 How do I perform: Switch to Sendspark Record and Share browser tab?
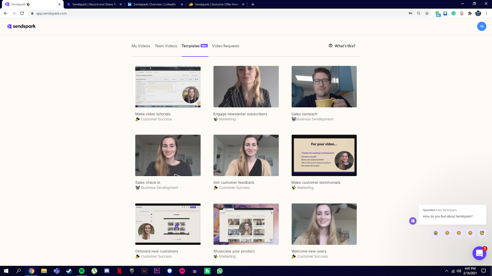click(94, 4)
